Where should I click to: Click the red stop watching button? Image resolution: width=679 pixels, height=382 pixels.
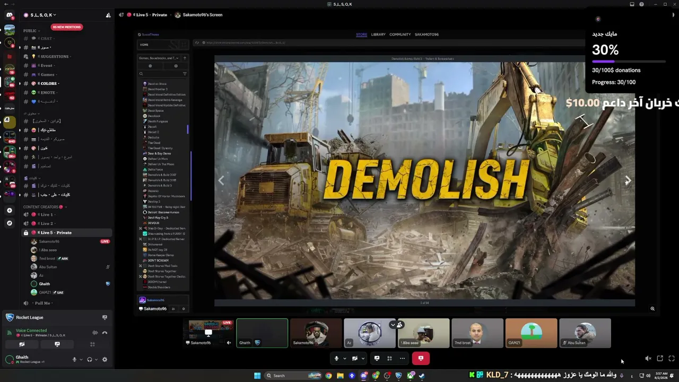click(x=421, y=358)
